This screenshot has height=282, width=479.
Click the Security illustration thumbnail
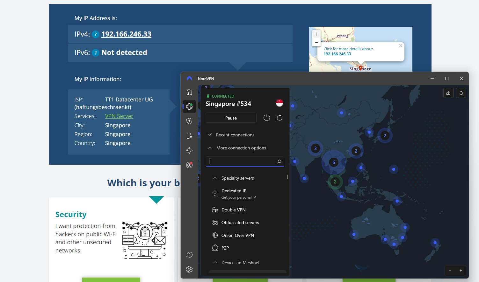coord(145,240)
